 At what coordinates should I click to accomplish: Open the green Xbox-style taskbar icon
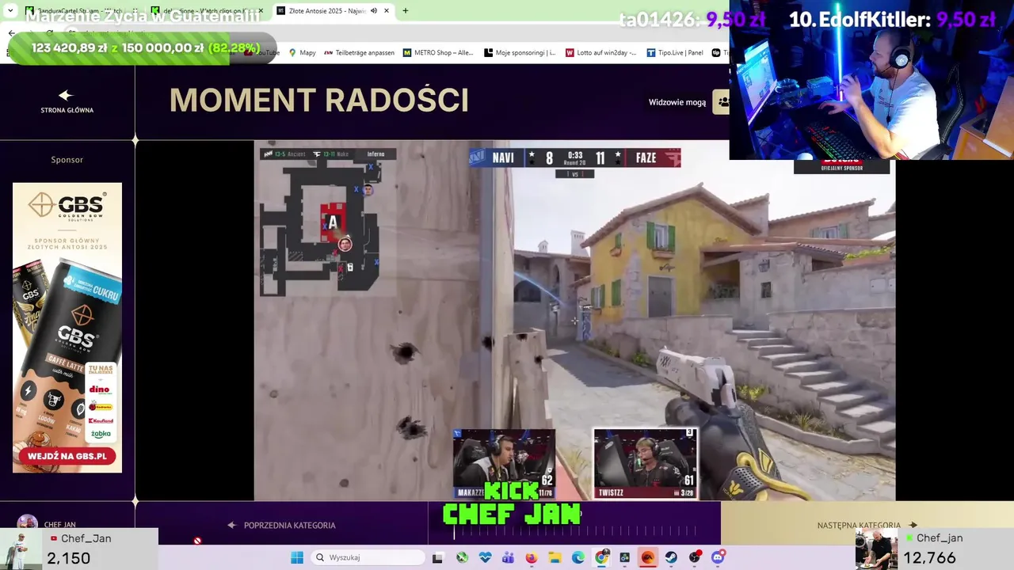coord(462,557)
